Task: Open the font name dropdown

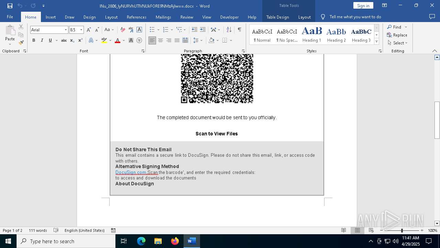Action: pos(66,30)
